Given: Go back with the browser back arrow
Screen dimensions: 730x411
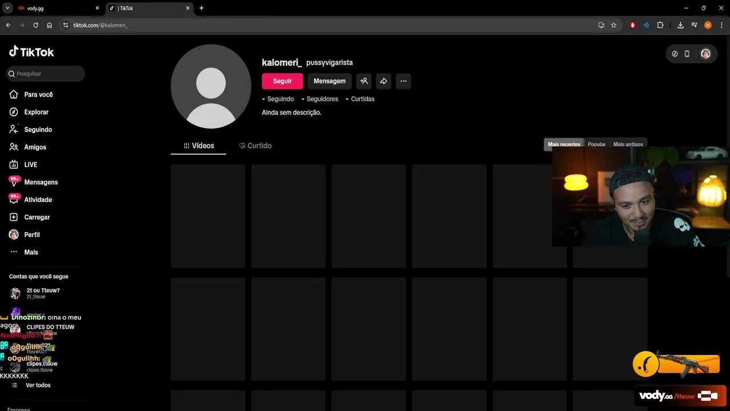Looking at the screenshot, I should tap(8, 25).
